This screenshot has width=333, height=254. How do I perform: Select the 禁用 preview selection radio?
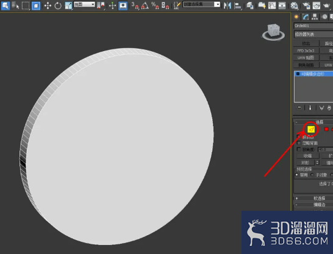click(296, 175)
